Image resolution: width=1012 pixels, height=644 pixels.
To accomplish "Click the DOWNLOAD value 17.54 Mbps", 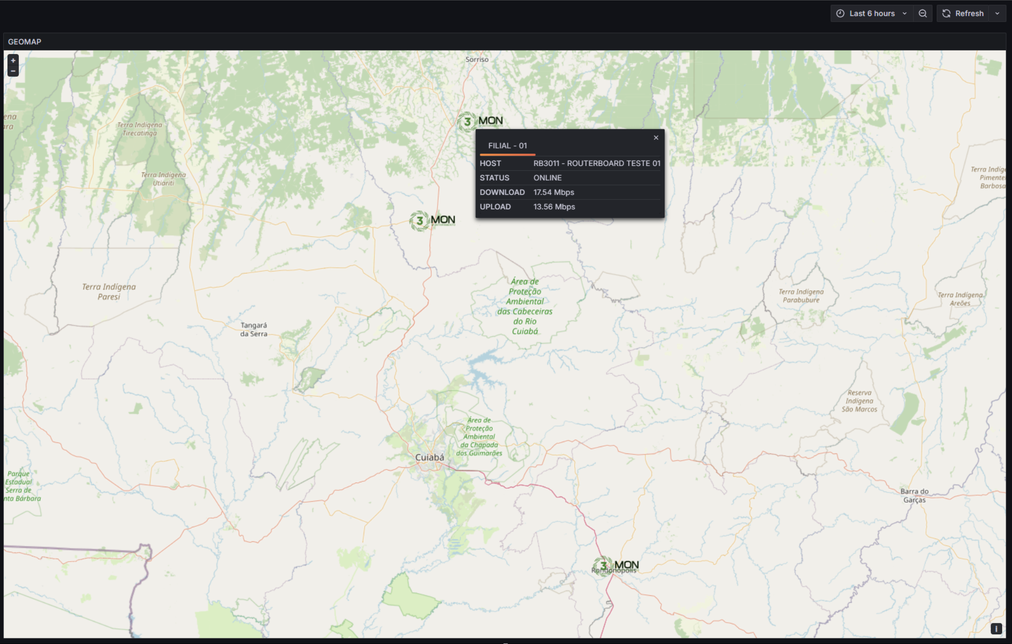I will click(x=554, y=192).
